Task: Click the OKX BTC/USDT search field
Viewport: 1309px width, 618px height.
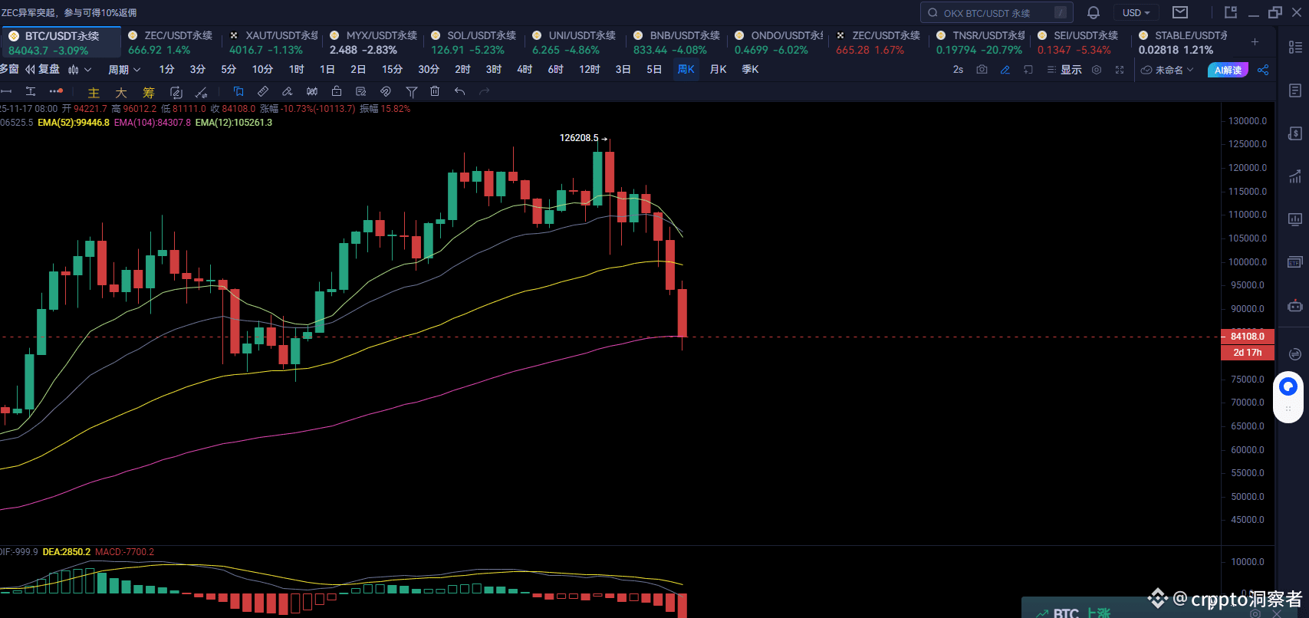Action: coord(996,12)
